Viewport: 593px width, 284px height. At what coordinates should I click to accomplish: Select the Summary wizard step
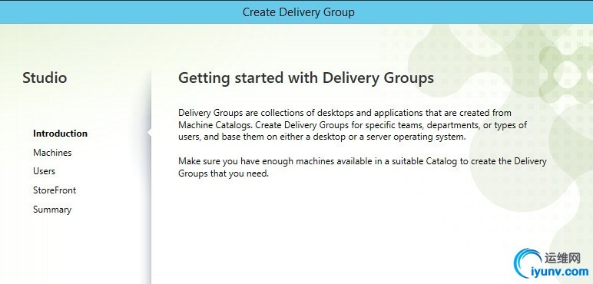[52, 210]
